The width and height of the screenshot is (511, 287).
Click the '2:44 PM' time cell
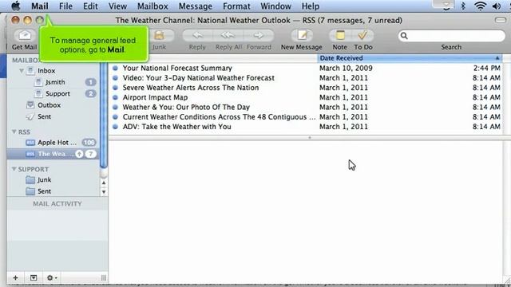pyautogui.click(x=486, y=68)
